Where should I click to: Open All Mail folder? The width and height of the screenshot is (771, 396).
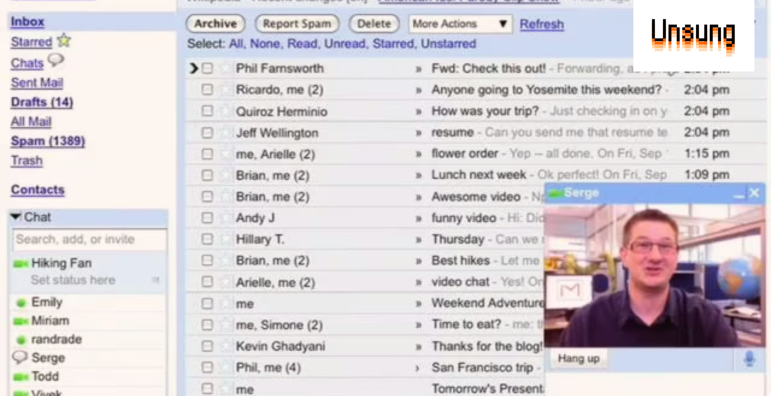pos(31,122)
